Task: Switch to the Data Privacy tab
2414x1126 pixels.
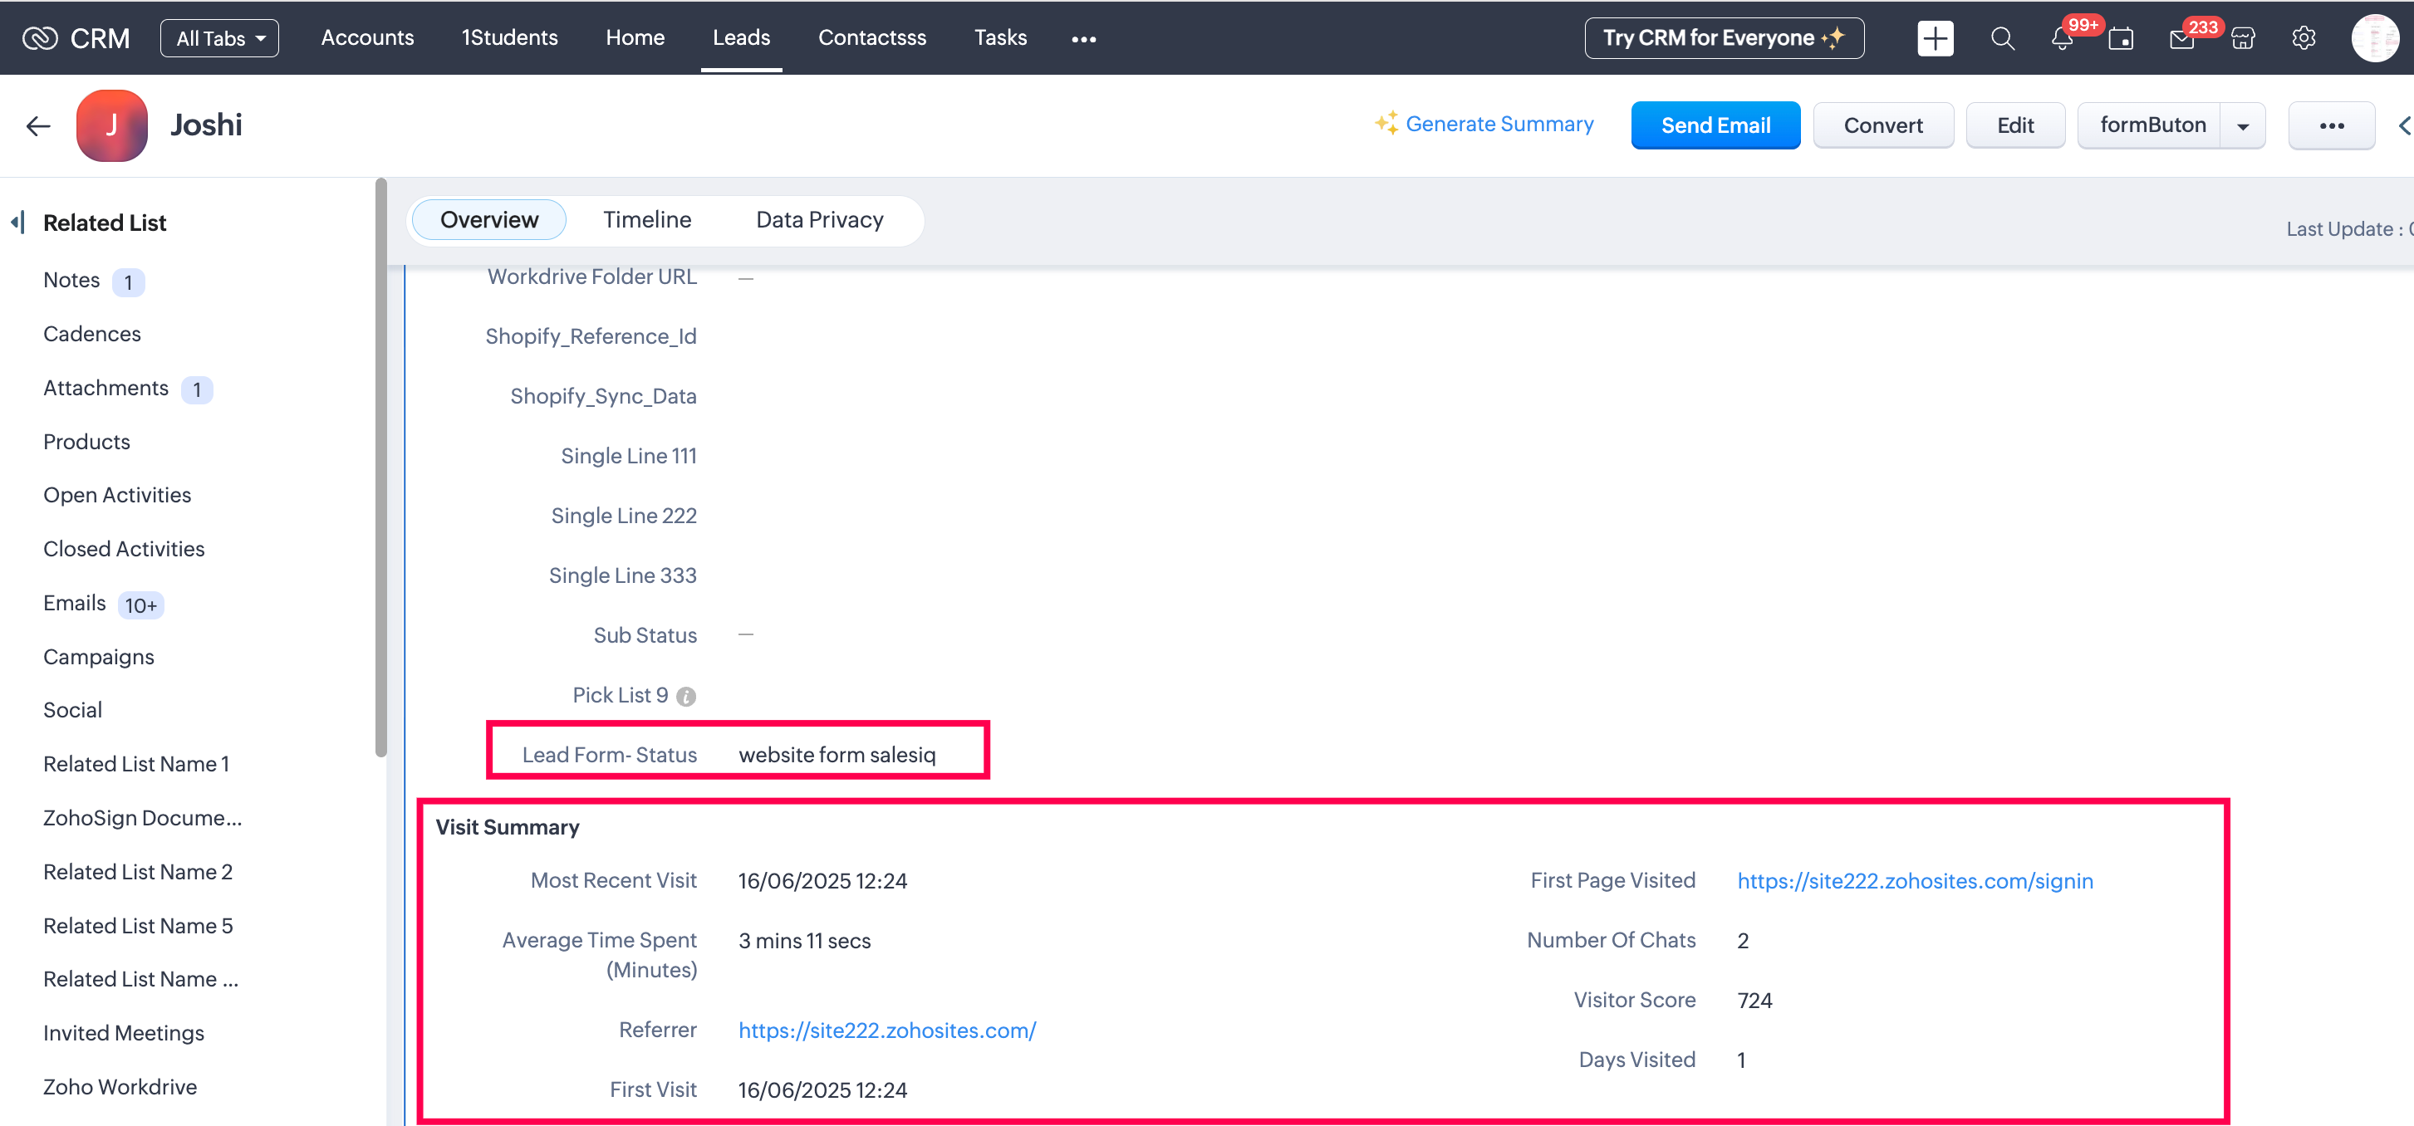Action: pos(819,219)
